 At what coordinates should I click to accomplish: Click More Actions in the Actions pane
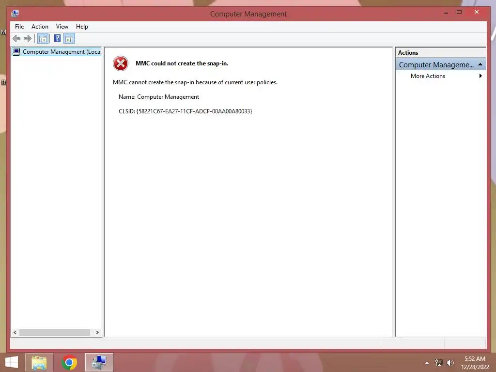(428, 76)
